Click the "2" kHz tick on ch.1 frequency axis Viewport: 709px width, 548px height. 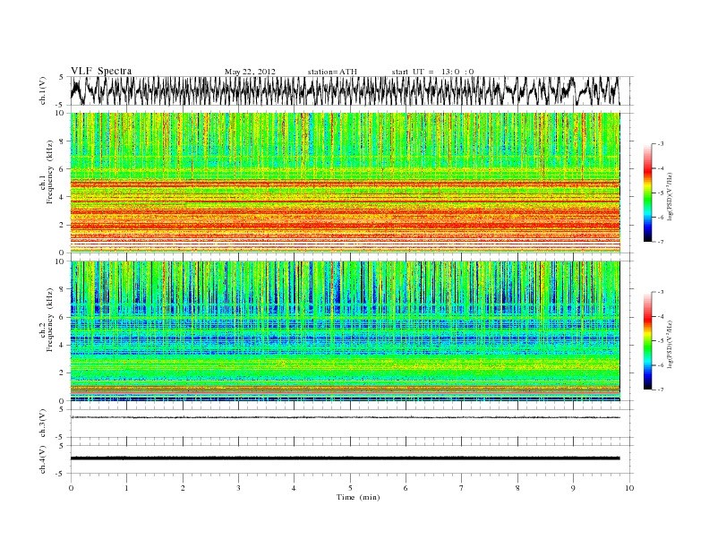tap(63, 225)
